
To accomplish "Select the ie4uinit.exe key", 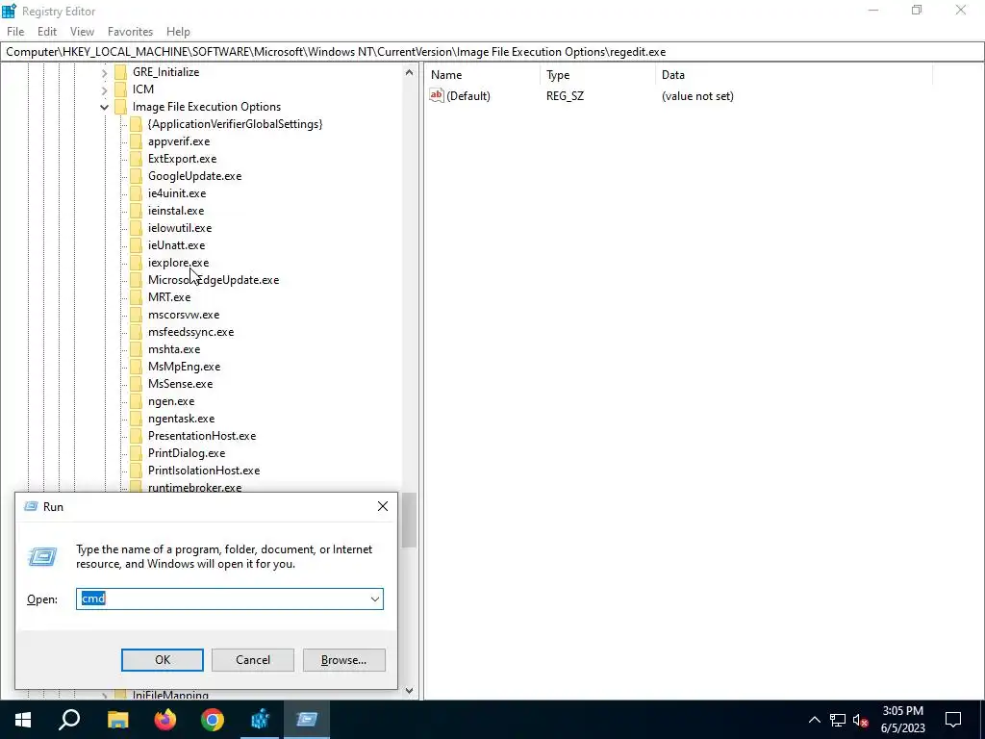I will [x=177, y=192].
